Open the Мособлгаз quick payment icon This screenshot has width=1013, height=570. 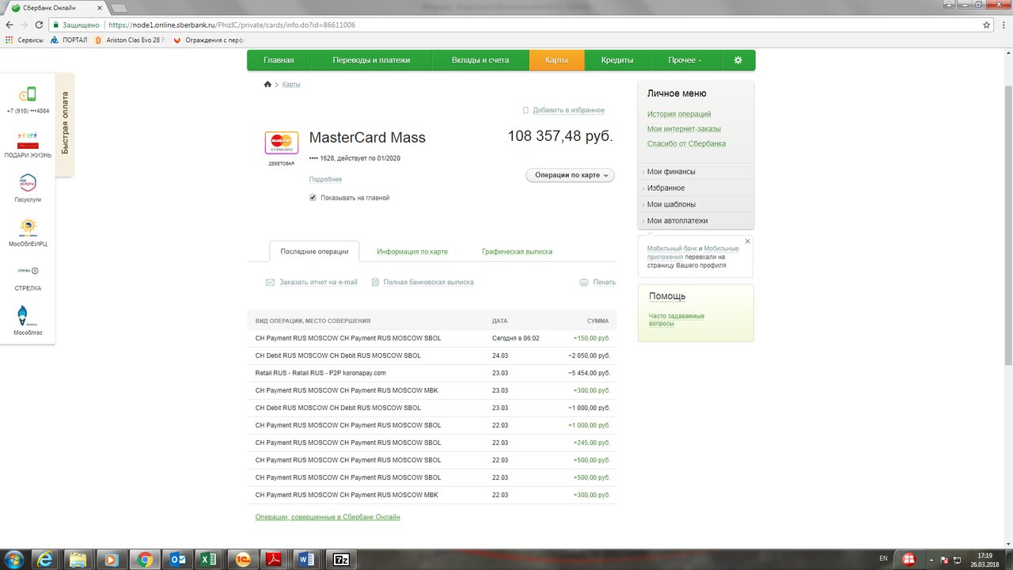[x=28, y=315]
